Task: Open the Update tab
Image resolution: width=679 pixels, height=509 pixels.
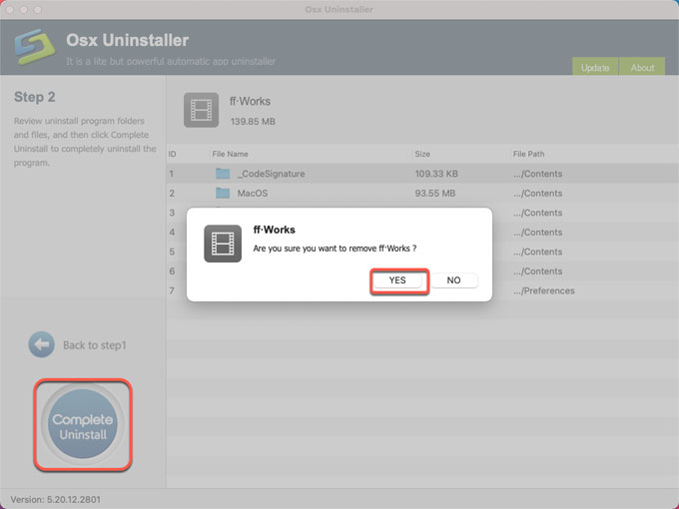Action: [595, 67]
